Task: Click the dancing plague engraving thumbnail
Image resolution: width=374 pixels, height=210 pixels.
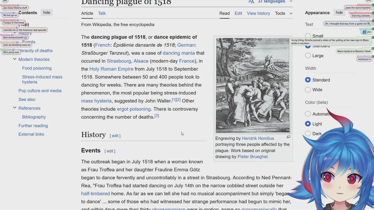Action: [253, 85]
